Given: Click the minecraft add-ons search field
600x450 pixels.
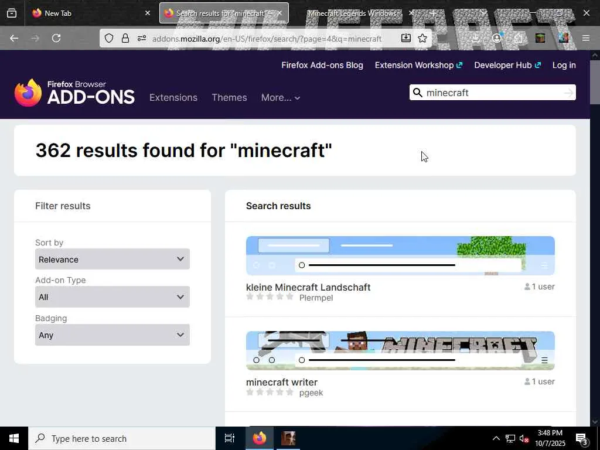Looking at the screenshot, I should pyautogui.click(x=493, y=93).
